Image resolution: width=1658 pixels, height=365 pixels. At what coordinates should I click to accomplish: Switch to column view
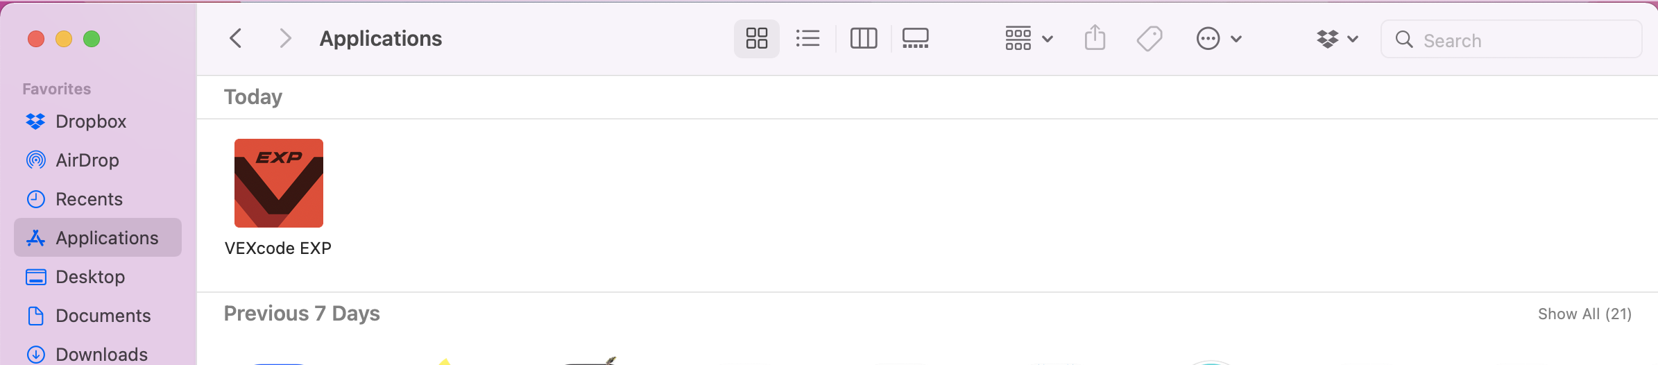click(864, 38)
